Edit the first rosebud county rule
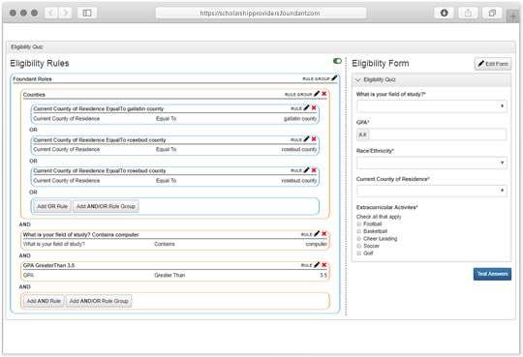Viewport: 523px width, 357px height. click(x=306, y=139)
